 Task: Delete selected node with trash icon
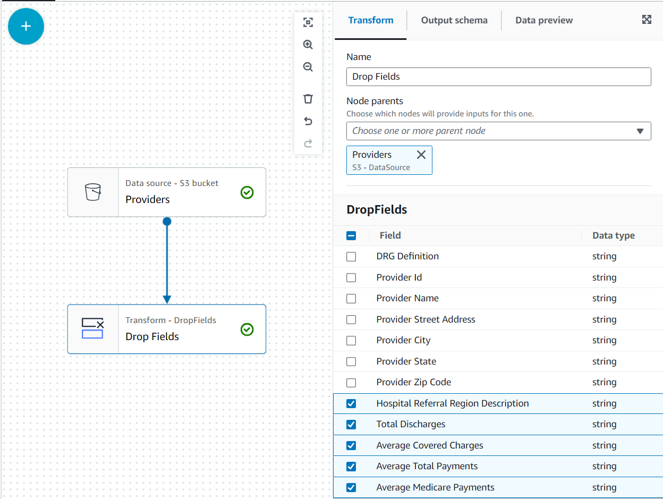[308, 99]
